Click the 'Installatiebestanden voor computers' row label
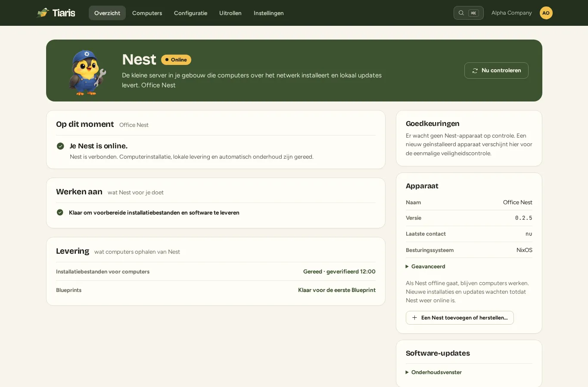This screenshot has width=588, height=387. click(103, 272)
